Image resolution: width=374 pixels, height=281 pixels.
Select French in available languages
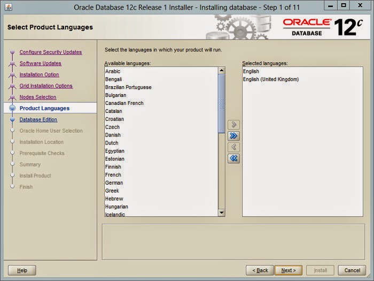point(161,174)
